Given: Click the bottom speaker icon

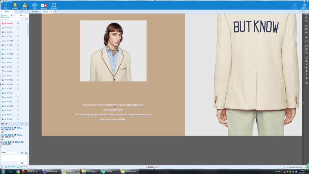Looking at the screenshot, I should 18,167.
